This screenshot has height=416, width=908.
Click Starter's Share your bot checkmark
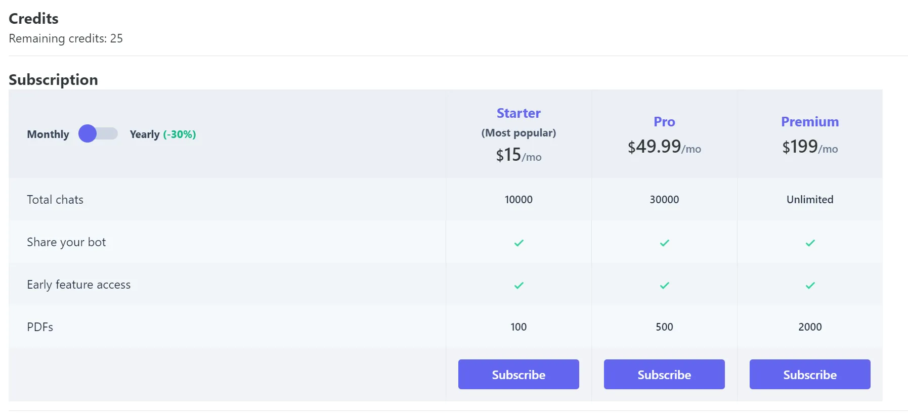pyautogui.click(x=518, y=243)
